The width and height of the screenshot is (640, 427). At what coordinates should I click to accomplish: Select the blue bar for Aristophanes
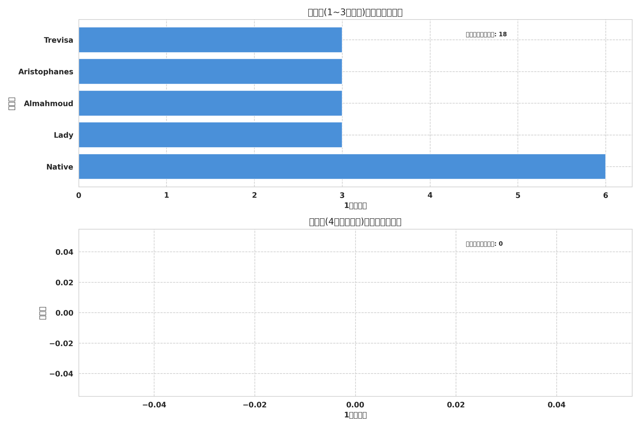point(210,71)
